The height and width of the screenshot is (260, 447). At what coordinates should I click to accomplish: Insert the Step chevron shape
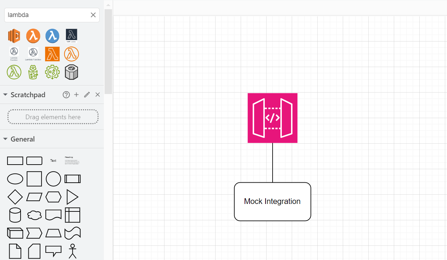click(34, 233)
